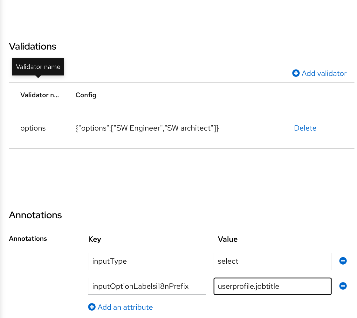Open the Add validator dialog

(x=324, y=73)
